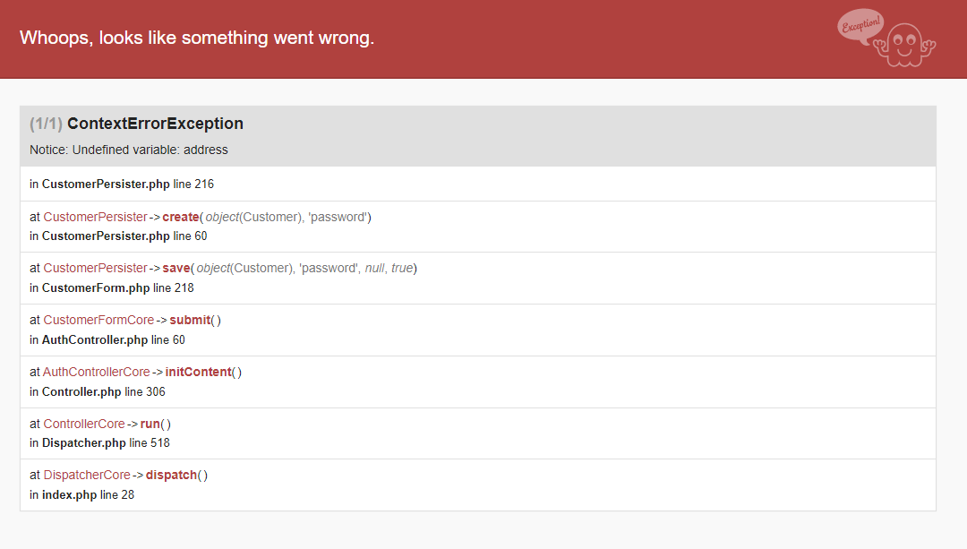
Task: Click the 'index.php line 28' file reference
Action: pos(82,494)
